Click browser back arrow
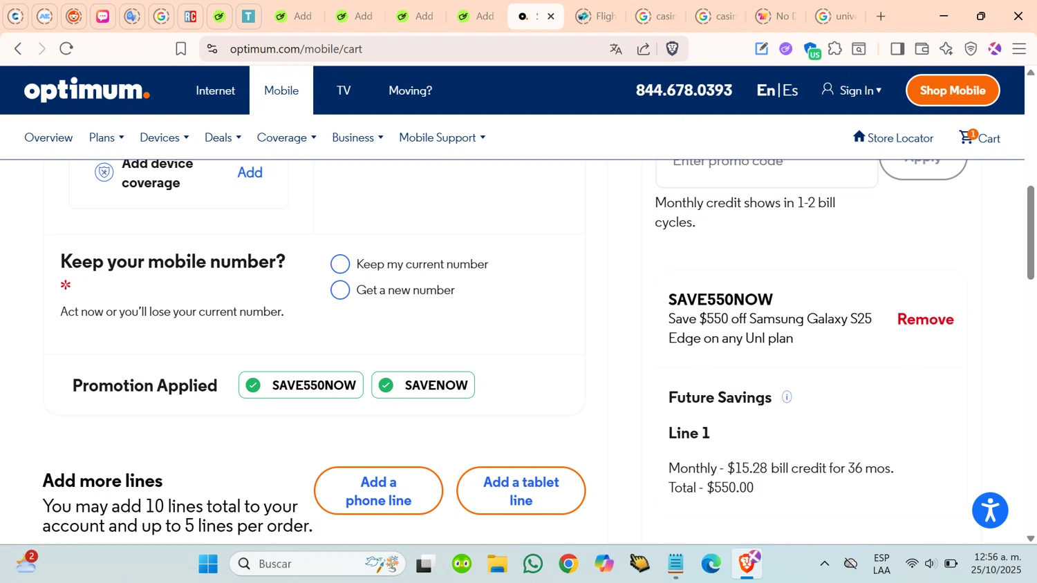 pos(19,48)
